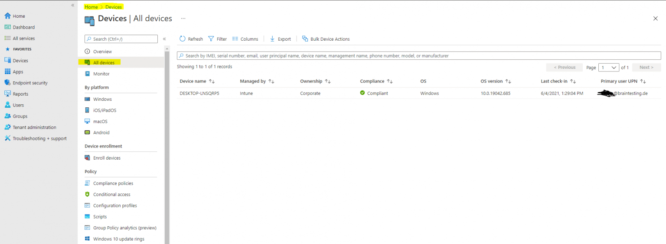666x244 pixels.
Task: Click the Search (Ctrl+/) menu box
Action: tap(121, 39)
